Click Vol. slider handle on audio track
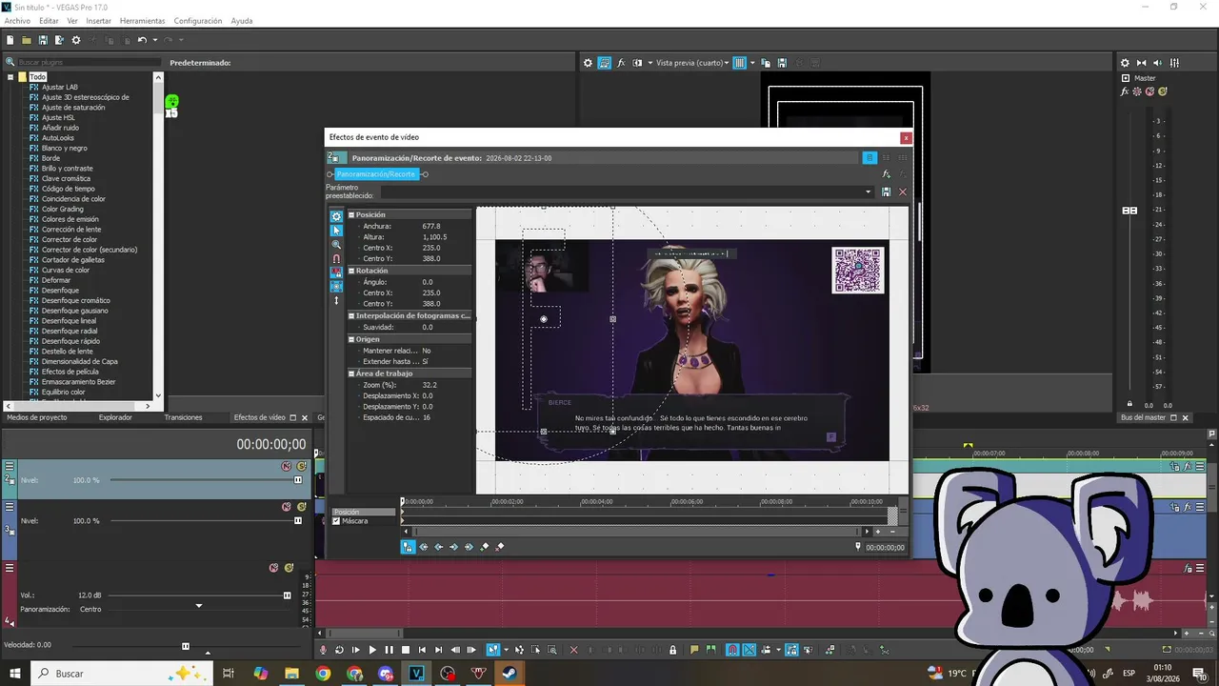Viewport: 1219px width, 686px height. (287, 595)
